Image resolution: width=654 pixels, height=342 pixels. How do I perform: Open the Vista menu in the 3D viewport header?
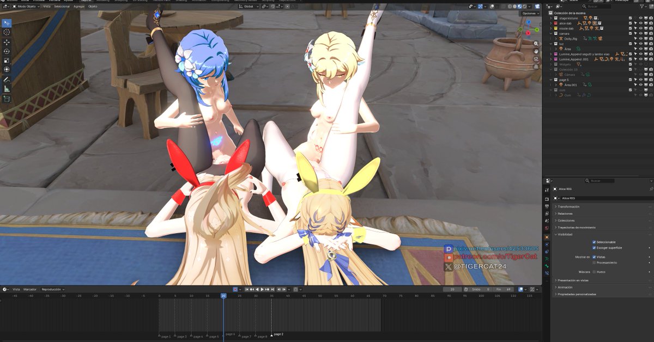47,6
